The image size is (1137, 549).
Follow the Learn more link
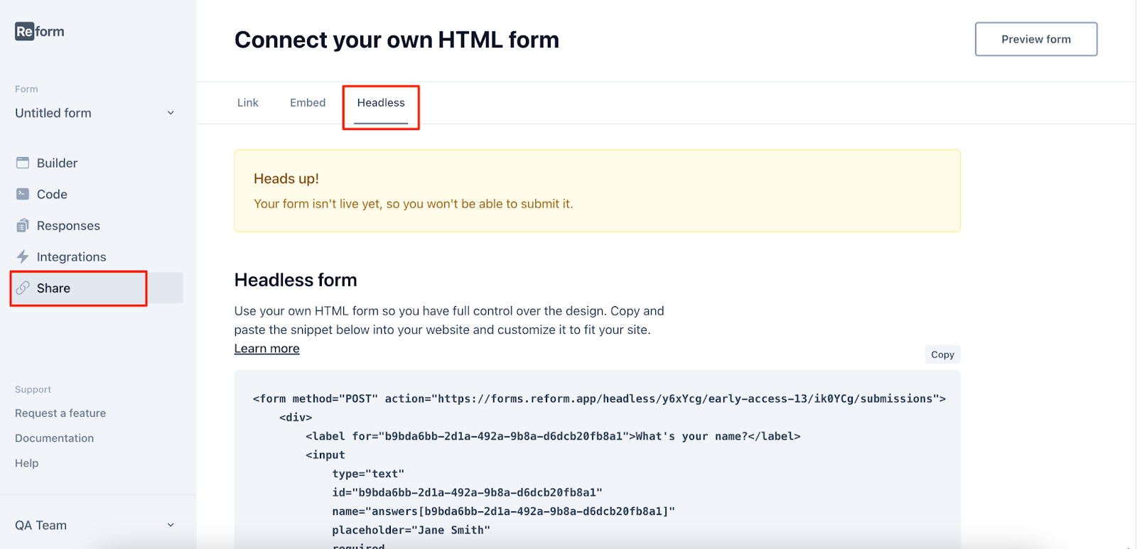pos(267,349)
